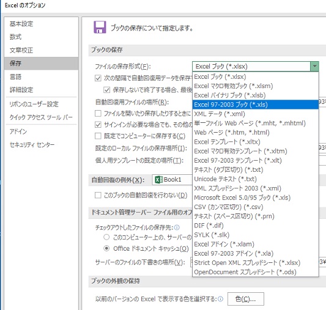Viewport: 326px width, 310px height.
Task: Choose Excel マクロ有効ブック (*.xlsm)
Action: coord(256,86)
